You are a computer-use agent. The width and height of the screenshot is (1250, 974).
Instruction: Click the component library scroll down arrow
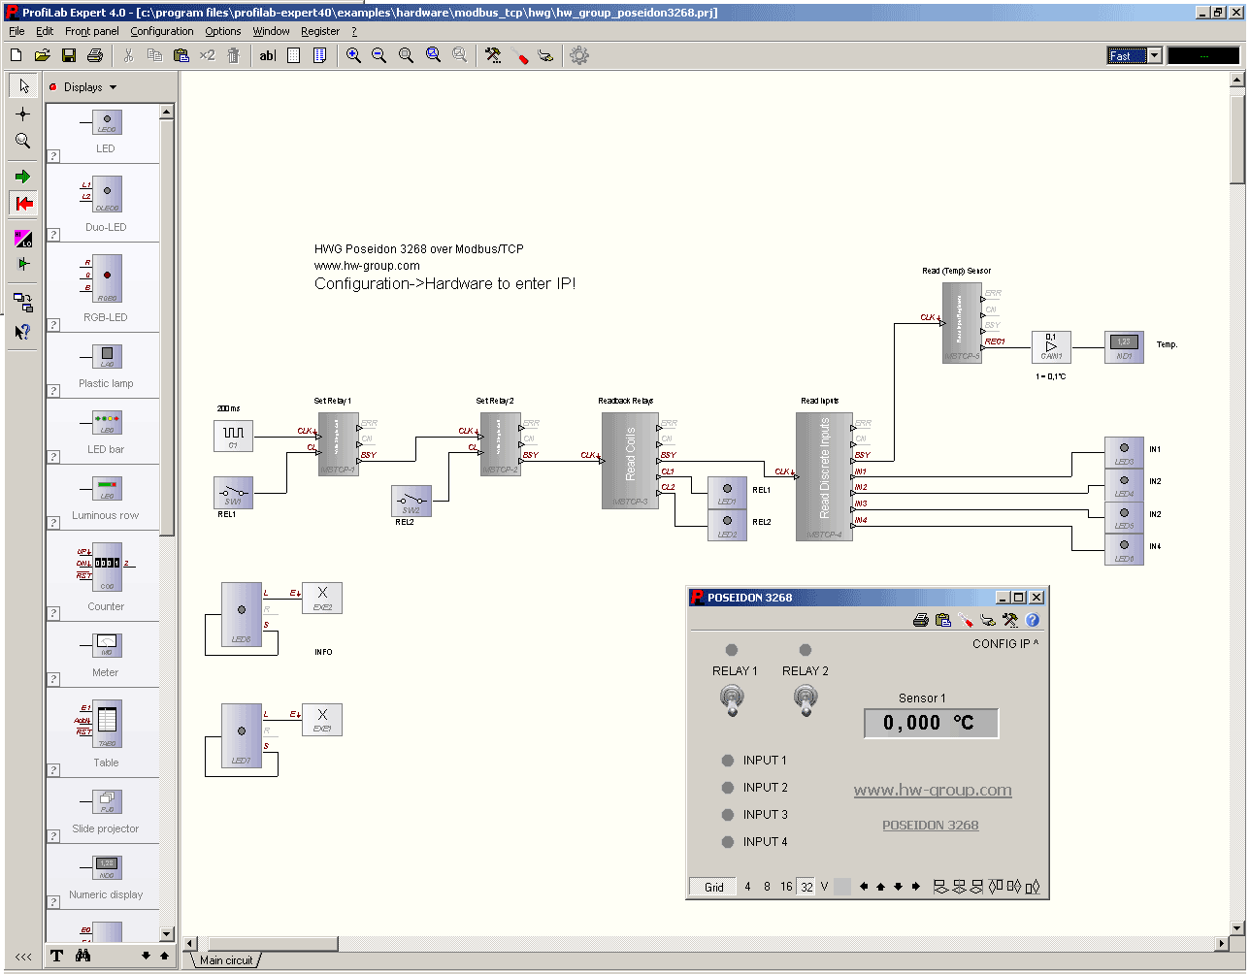click(167, 934)
